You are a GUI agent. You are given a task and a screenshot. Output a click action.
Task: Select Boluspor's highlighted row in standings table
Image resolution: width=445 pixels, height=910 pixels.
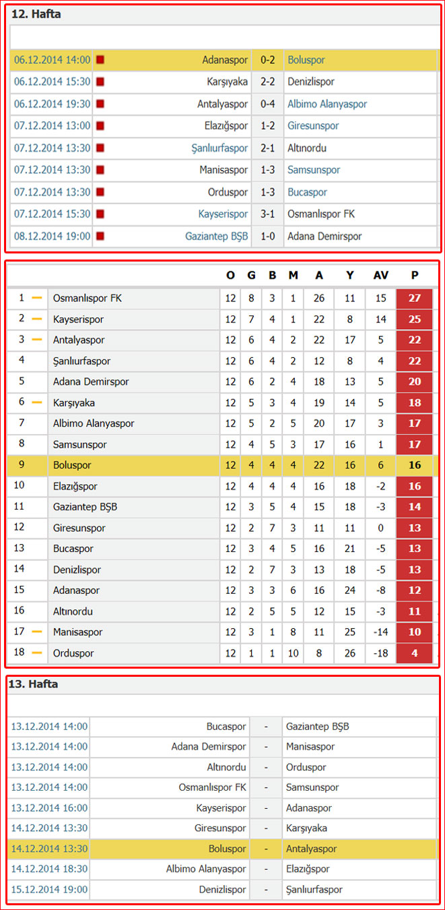pyautogui.click(x=223, y=465)
